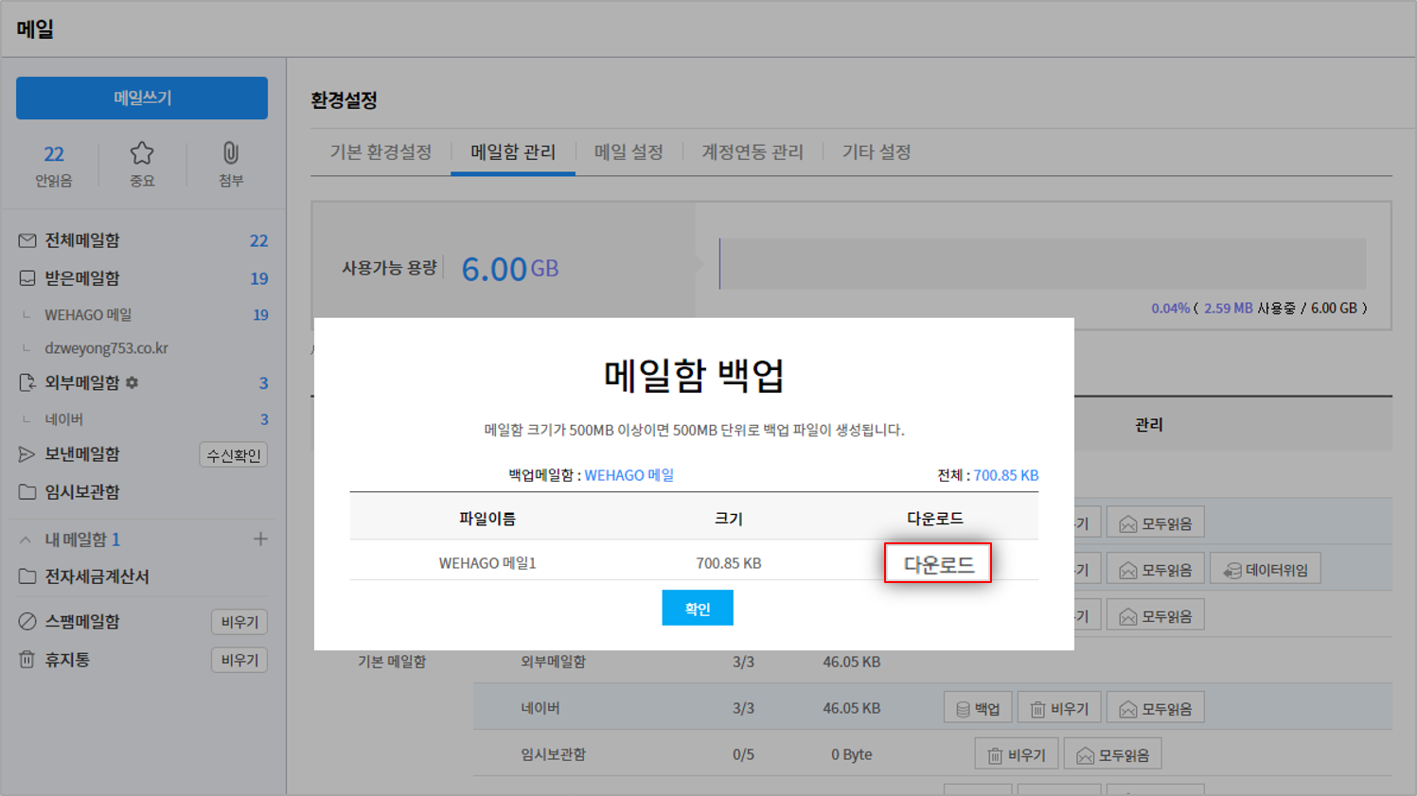This screenshot has width=1417, height=796.
Task: Click the 네이버 row 백업 button
Action: tap(978, 709)
